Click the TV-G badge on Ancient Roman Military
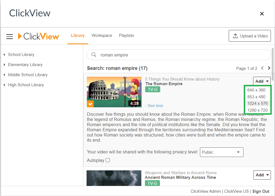 tap(152, 183)
